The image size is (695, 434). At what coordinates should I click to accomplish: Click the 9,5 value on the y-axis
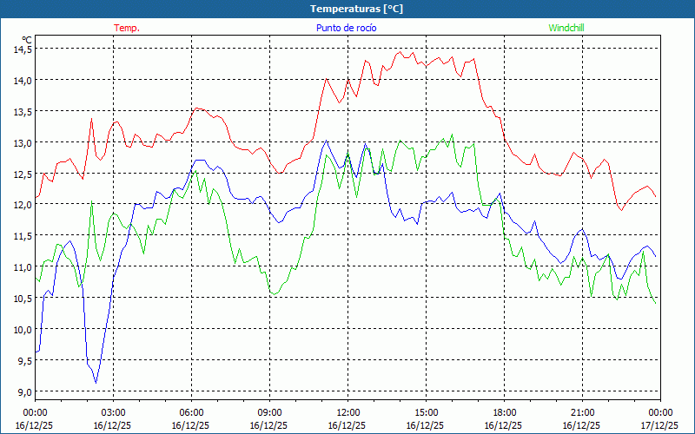24,360
